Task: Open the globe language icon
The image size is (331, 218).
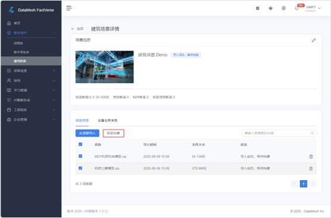Action: (x=283, y=8)
